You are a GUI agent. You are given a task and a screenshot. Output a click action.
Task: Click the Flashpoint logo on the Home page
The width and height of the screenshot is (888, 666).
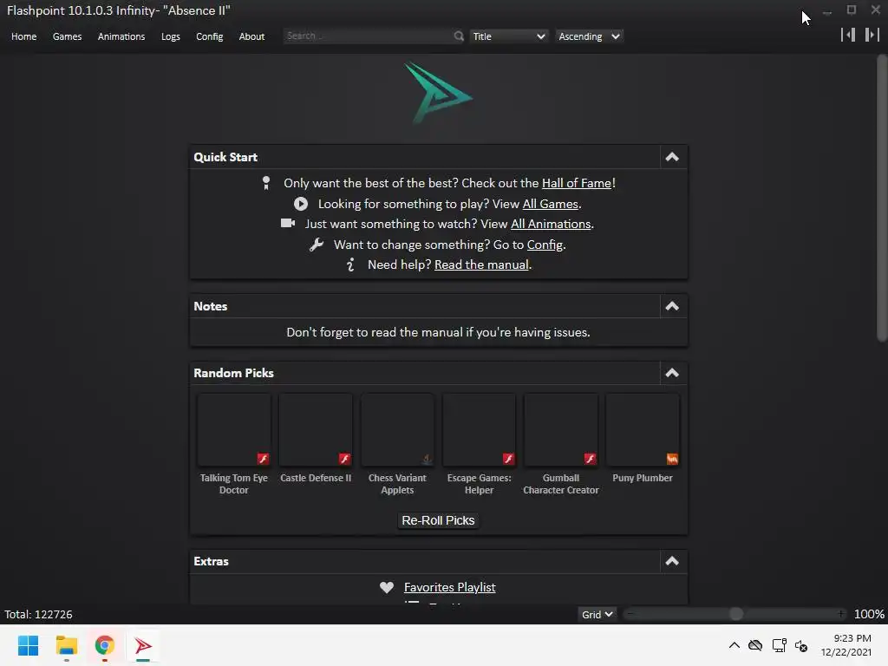pyautogui.click(x=438, y=93)
